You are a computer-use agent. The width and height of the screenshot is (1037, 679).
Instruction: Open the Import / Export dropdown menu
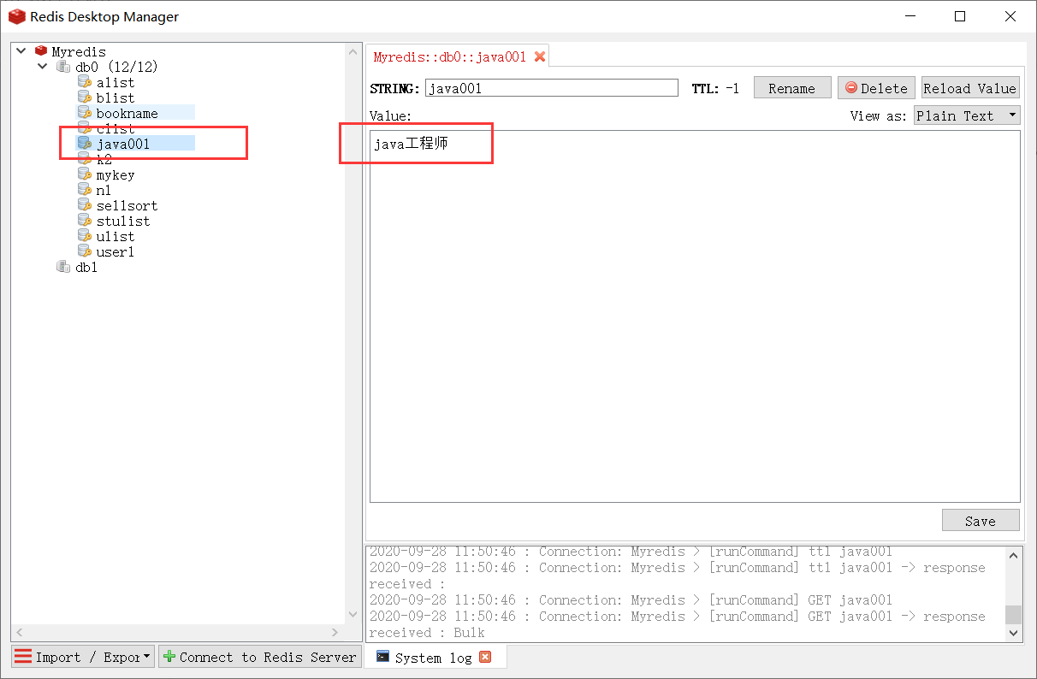pyautogui.click(x=83, y=657)
